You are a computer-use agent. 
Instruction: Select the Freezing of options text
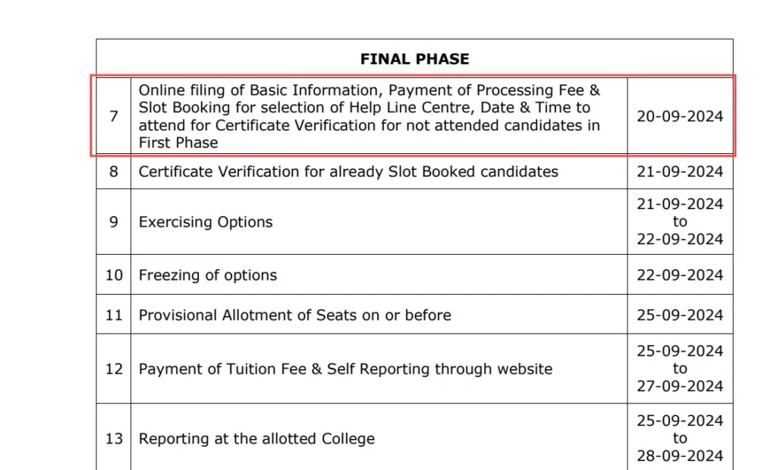point(208,275)
